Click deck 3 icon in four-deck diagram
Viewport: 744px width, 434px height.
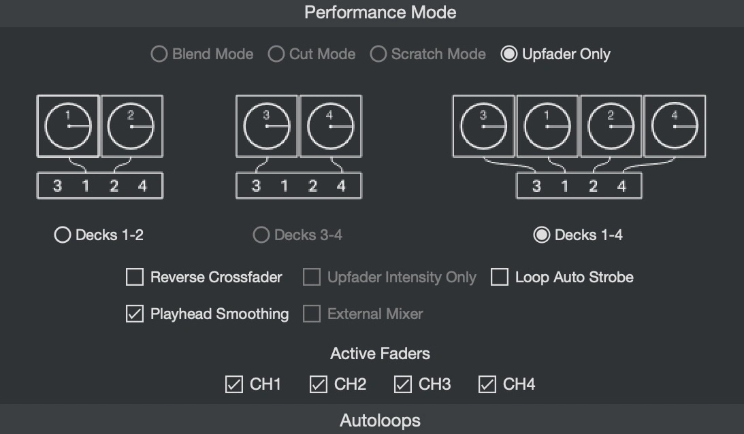(x=484, y=127)
